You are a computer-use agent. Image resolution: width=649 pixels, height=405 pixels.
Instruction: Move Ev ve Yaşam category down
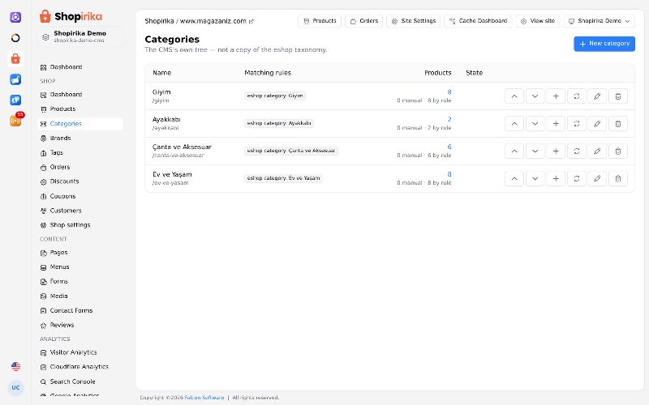click(x=535, y=178)
